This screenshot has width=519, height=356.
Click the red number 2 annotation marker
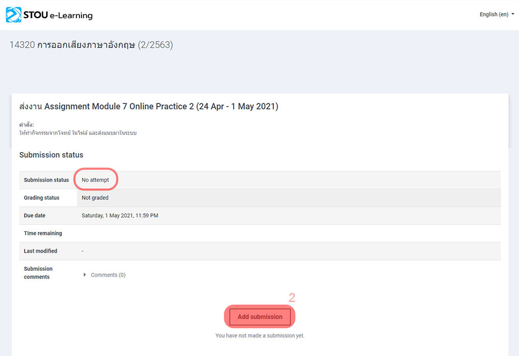point(292,298)
